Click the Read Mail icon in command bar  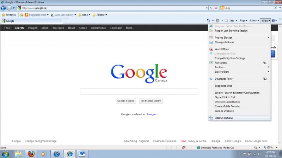point(226,21)
